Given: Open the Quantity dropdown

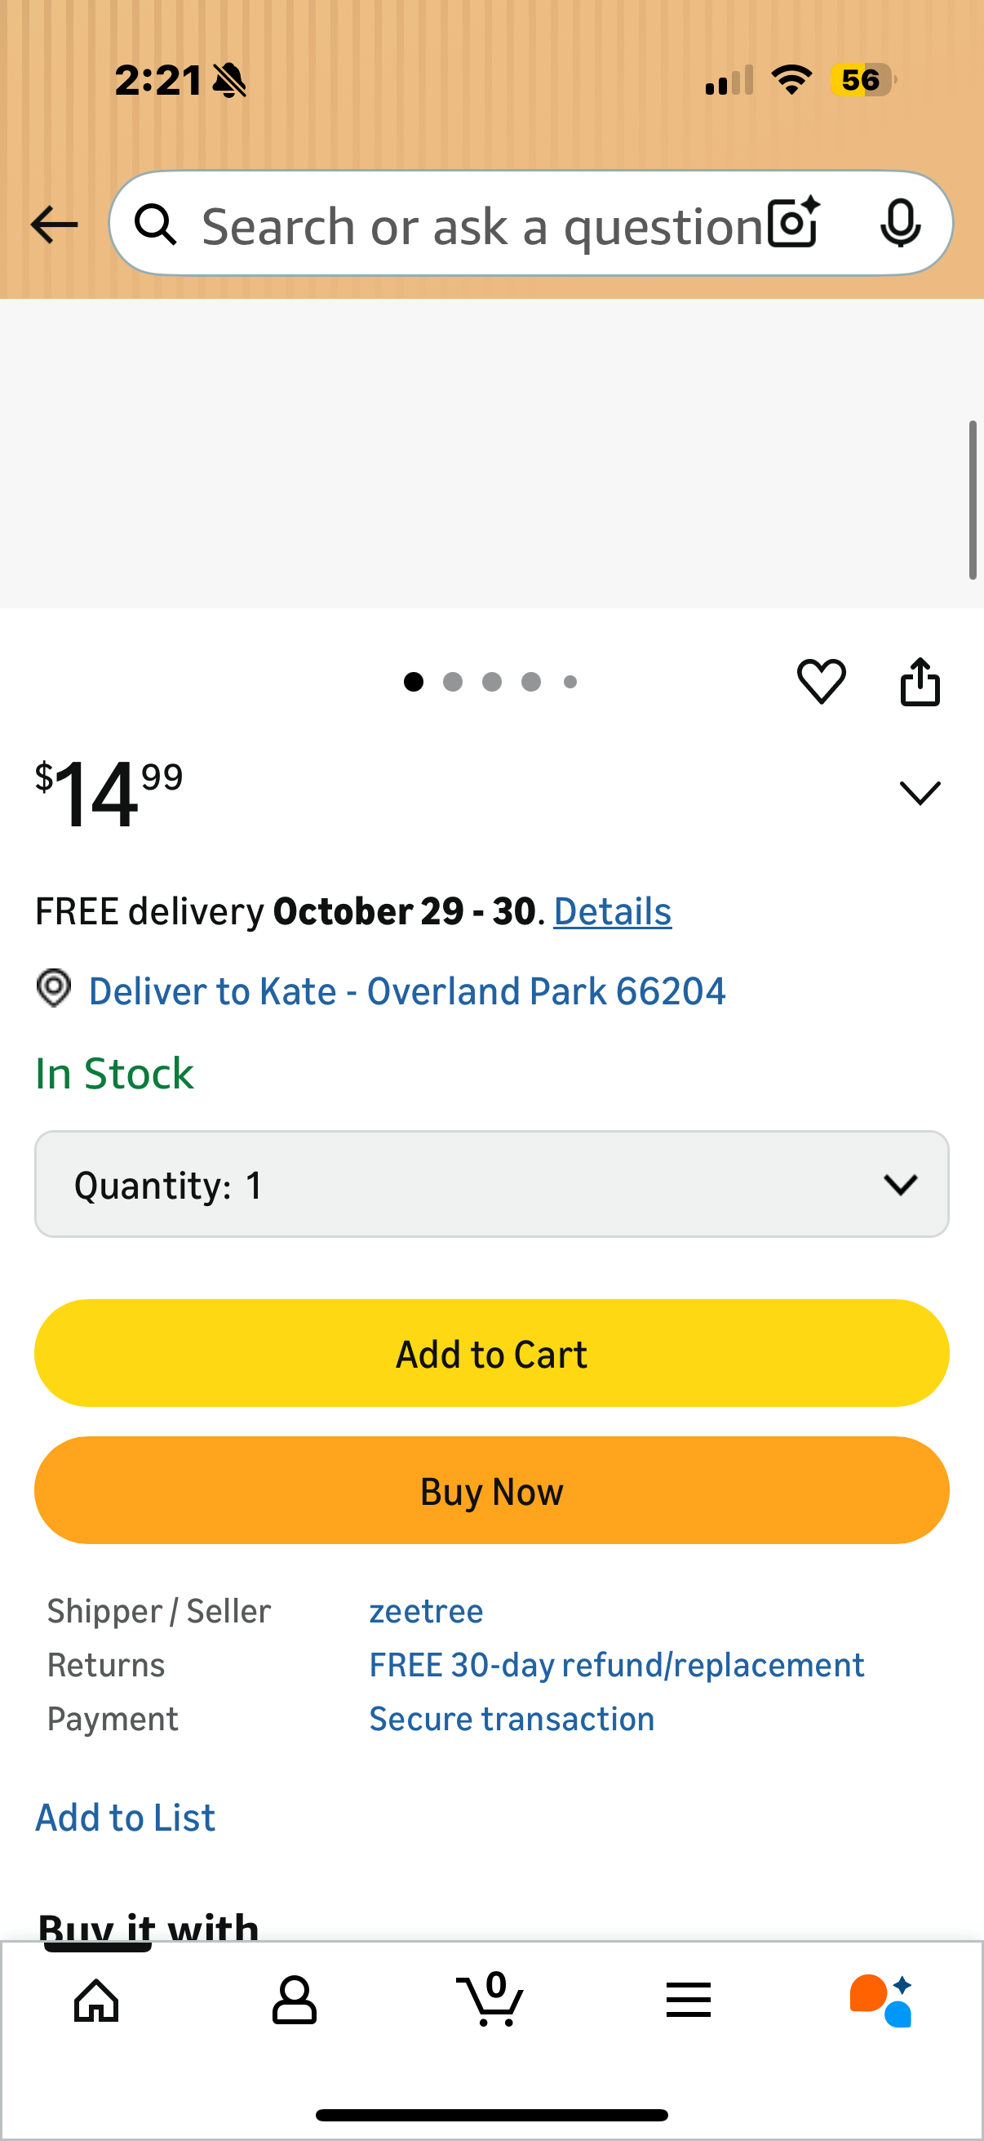Looking at the screenshot, I should [x=491, y=1183].
